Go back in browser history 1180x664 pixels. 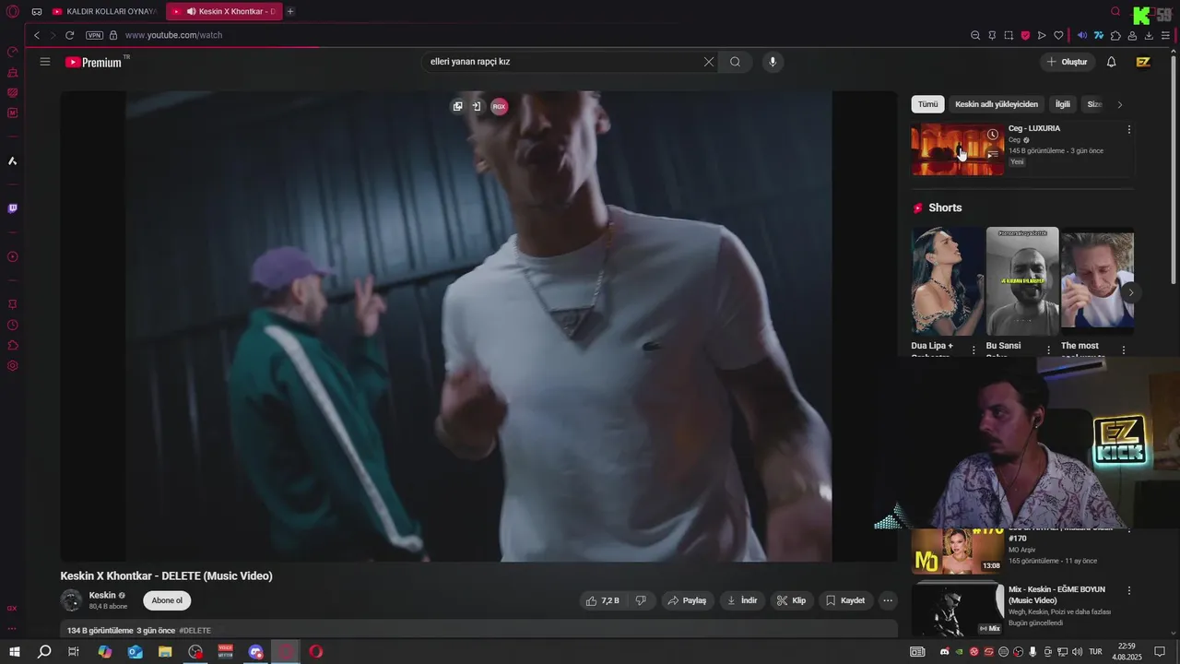click(x=37, y=35)
